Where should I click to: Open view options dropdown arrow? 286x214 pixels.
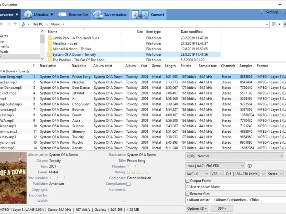(280, 24)
